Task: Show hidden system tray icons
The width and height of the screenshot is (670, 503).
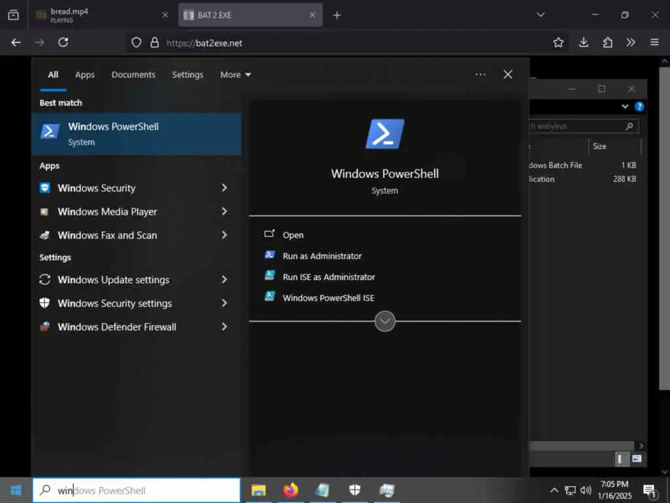Action: click(554, 490)
